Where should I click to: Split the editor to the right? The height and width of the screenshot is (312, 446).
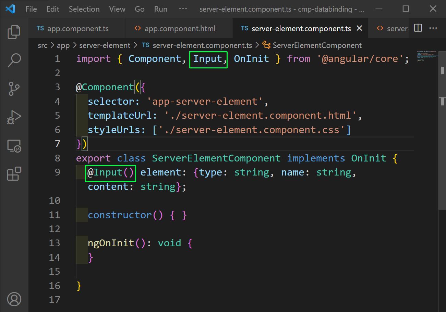pos(418,28)
